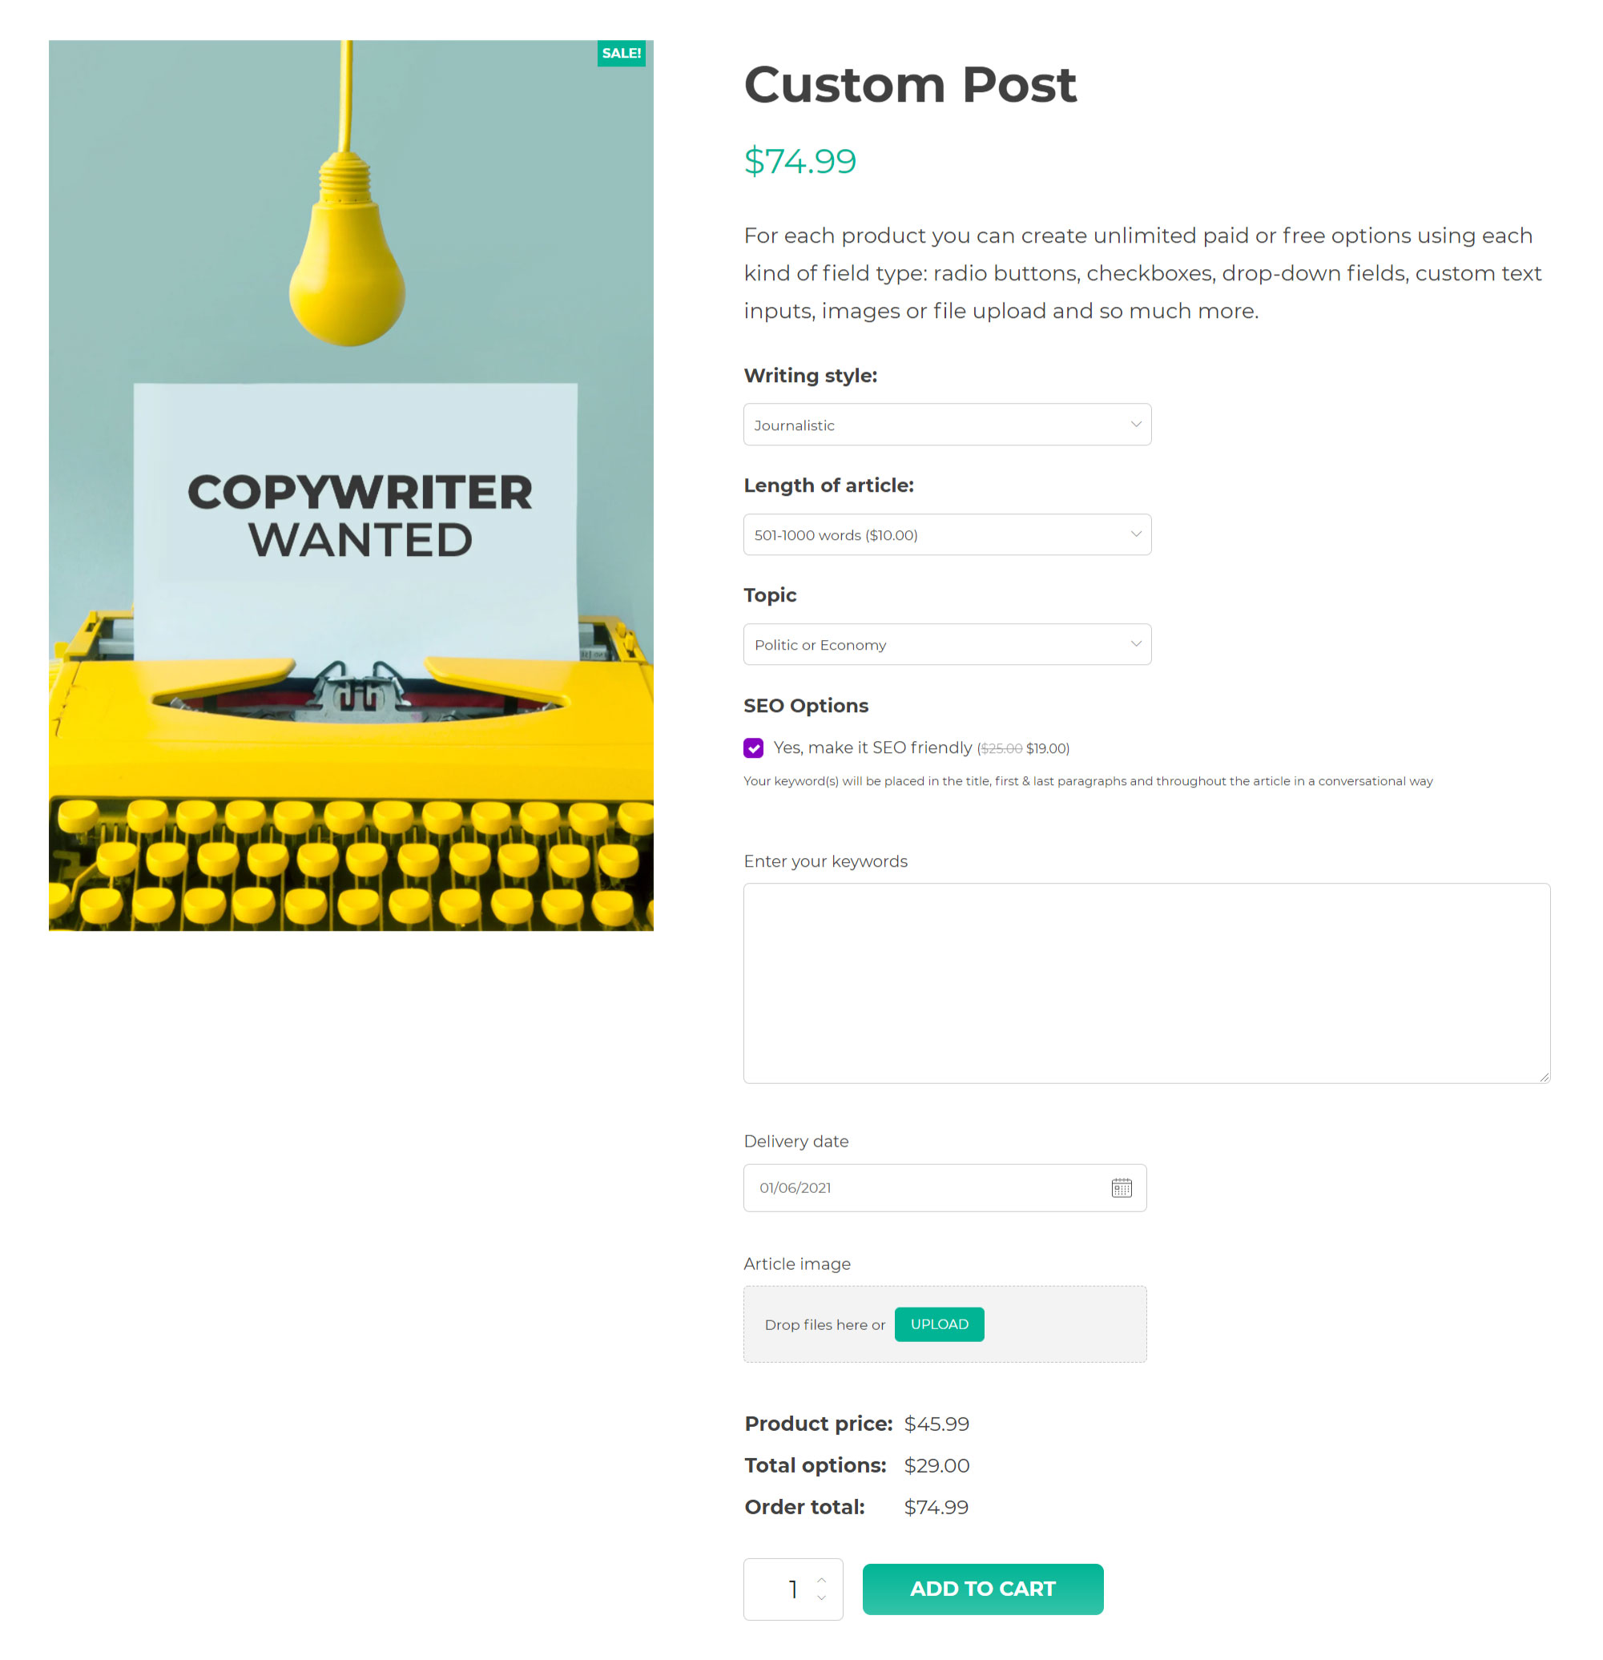Click the 'Yes, make it SEO friendly' label
The width and height of the screenshot is (1603, 1660).
(872, 747)
